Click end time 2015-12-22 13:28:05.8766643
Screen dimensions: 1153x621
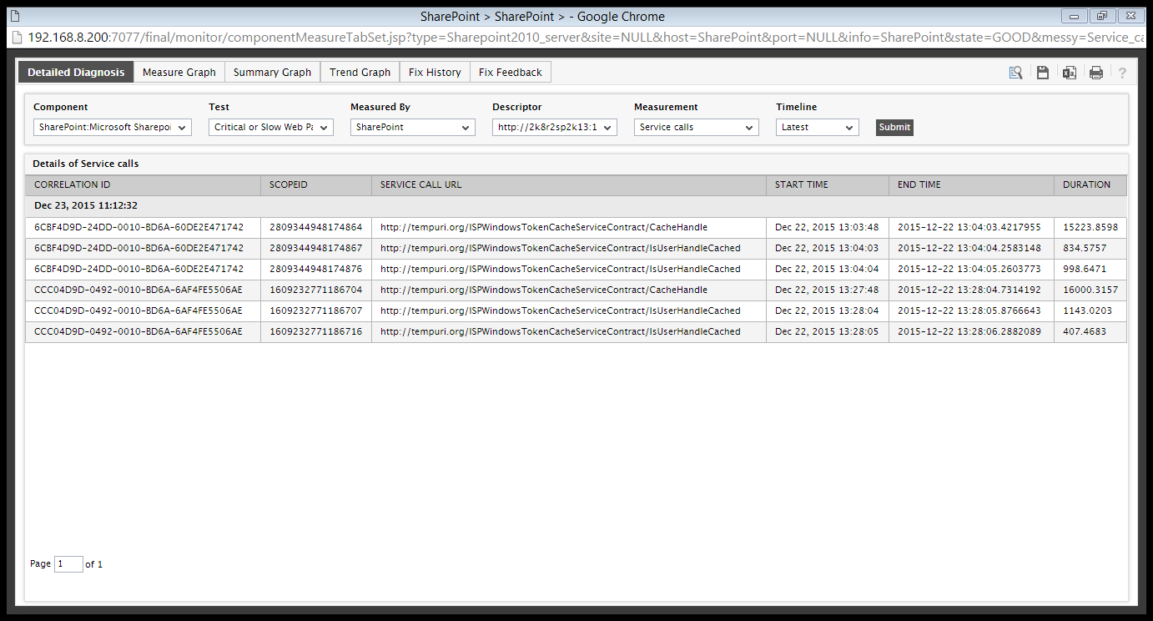969,310
